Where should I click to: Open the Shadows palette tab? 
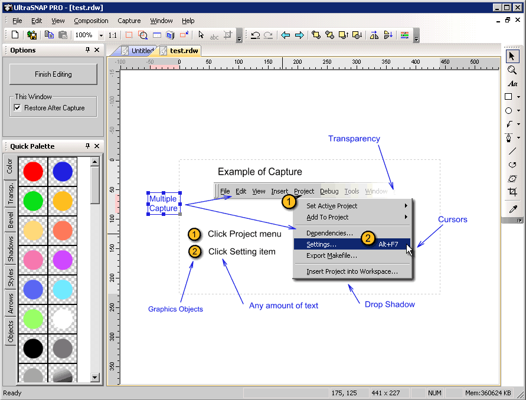10,249
